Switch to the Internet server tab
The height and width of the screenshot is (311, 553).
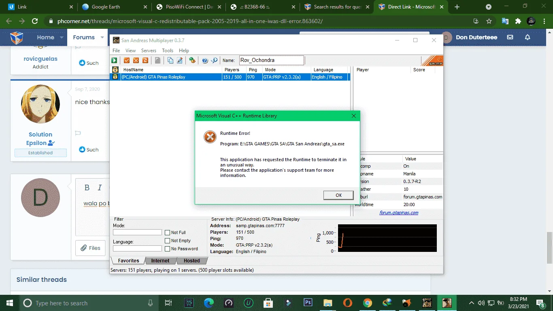[160, 261]
